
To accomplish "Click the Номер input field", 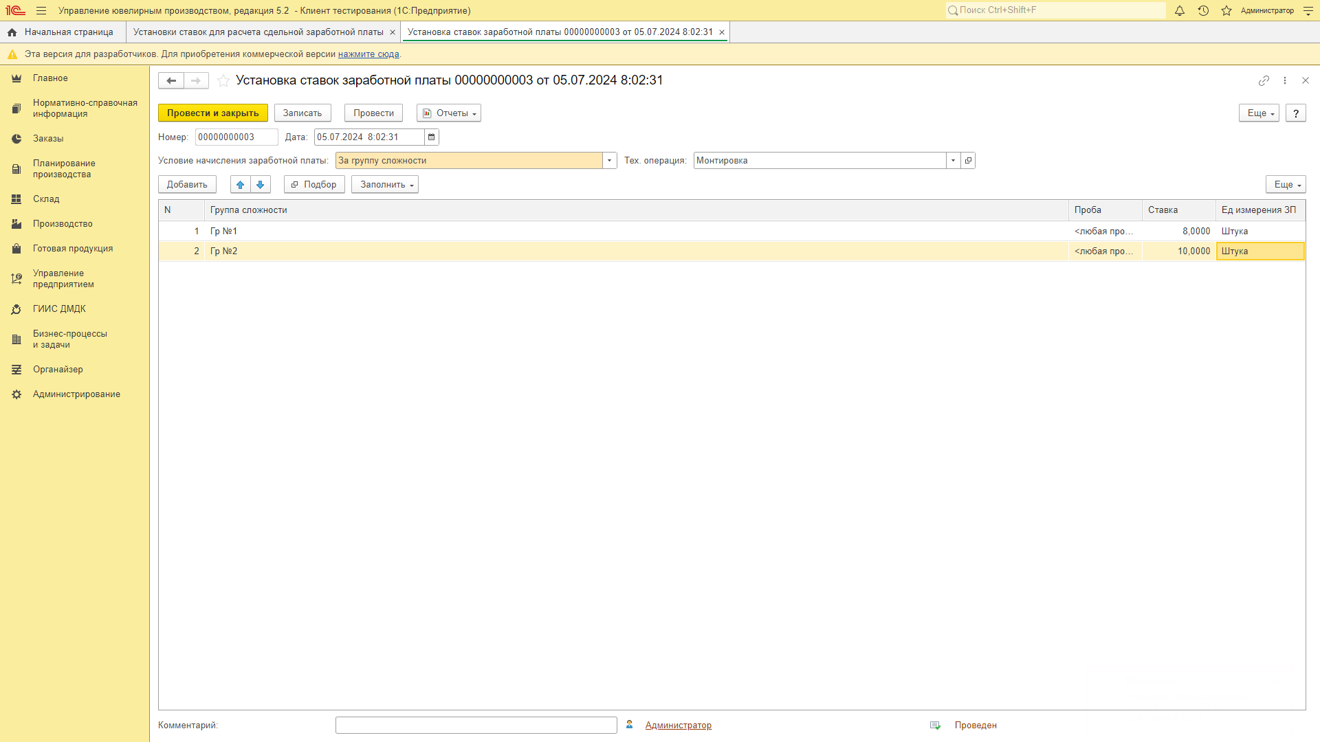I will tap(236, 137).
